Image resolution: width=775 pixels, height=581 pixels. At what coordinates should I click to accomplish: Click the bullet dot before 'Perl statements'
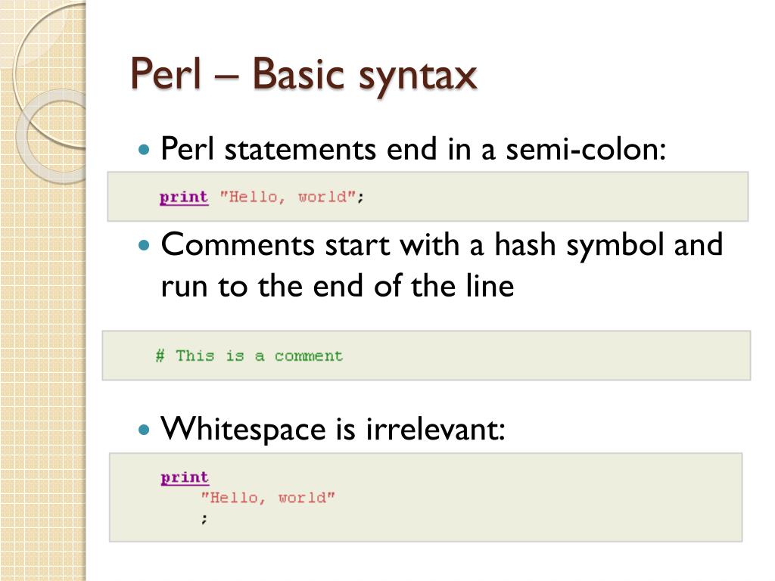click(x=144, y=149)
